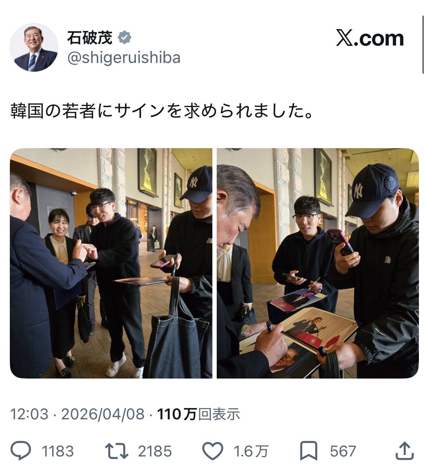The width and height of the screenshot is (424, 467).
Task: Click the tweet text about 韓国の若者
Action: click(162, 111)
